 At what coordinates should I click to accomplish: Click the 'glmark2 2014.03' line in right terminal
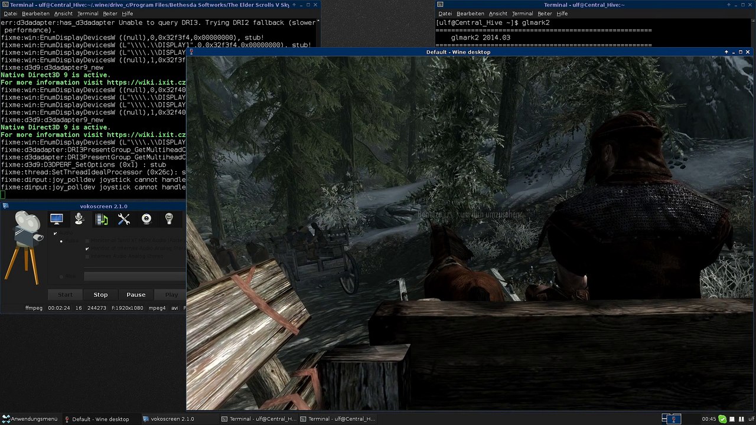(x=480, y=38)
